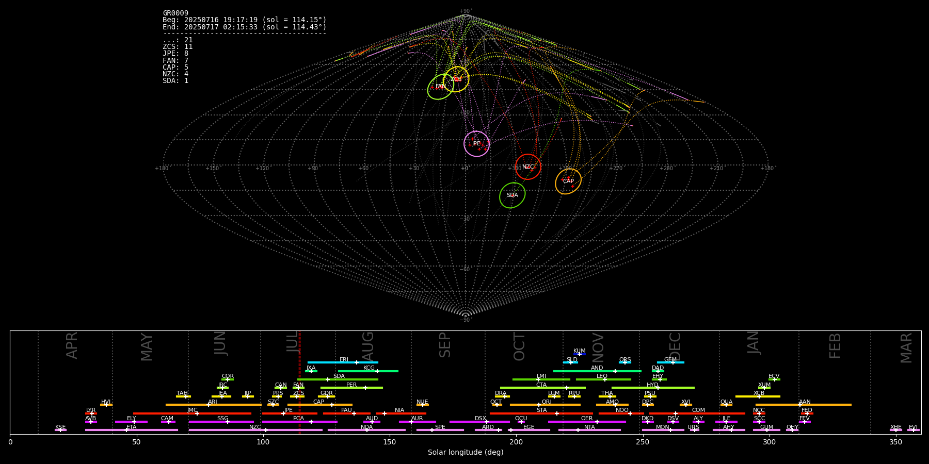The width and height of the screenshot is (929, 464).
Task: Click the ETA pink shower bar
Action: coord(132,430)
